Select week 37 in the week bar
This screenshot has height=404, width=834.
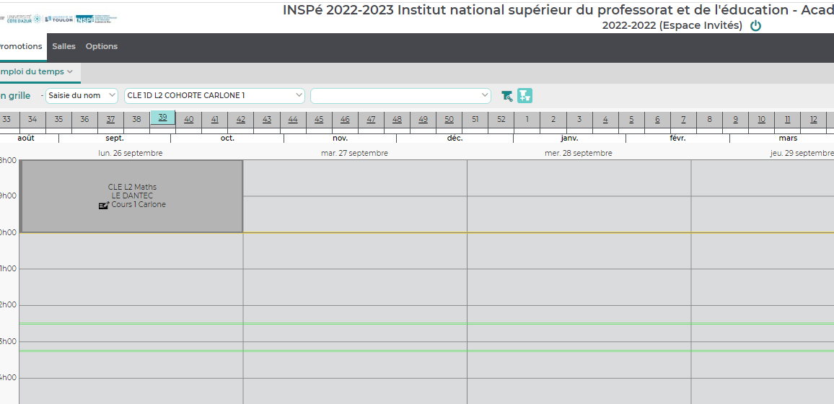110,119
